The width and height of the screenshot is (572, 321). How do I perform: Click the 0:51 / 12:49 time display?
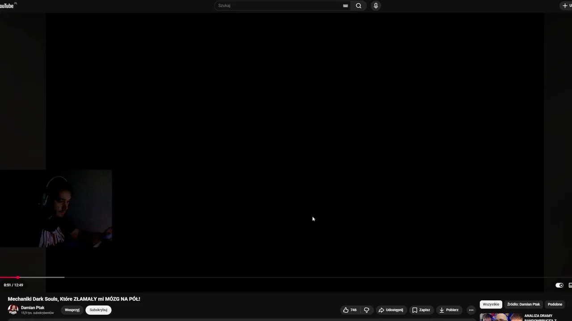click(x=13, y=285)
